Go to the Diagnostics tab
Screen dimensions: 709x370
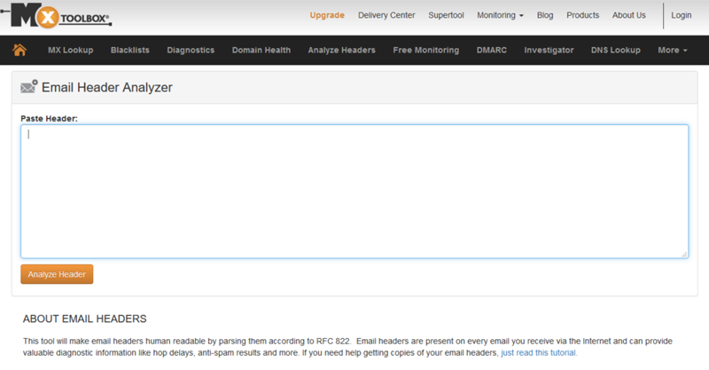(191, 51)
